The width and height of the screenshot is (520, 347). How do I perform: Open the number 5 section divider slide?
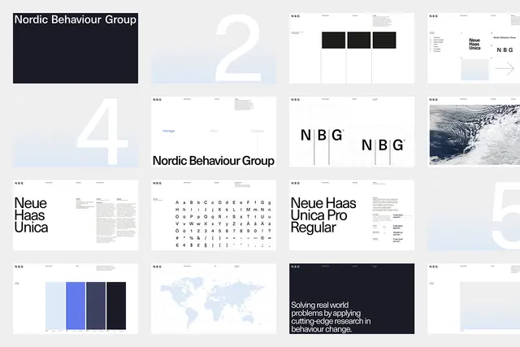tap(474, 215)
